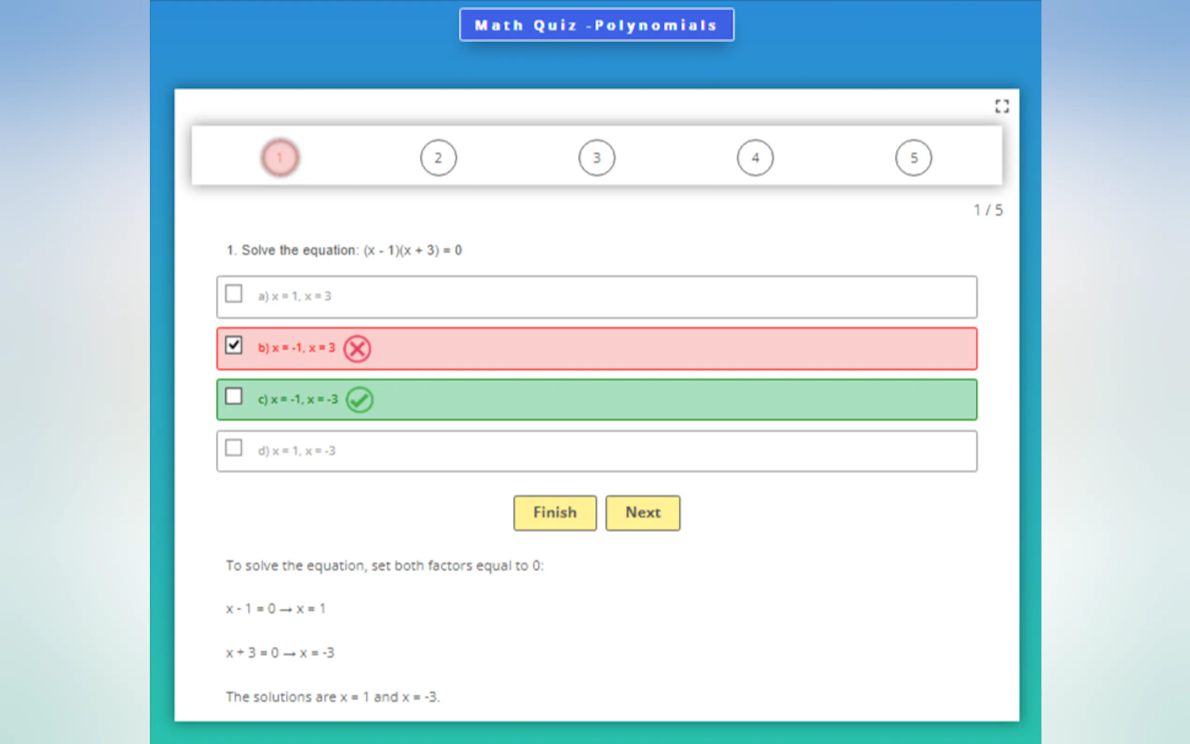Uncheck the checkbox for option b
Viewport: 1190px width, 744px height.
(x=234, y=345)
